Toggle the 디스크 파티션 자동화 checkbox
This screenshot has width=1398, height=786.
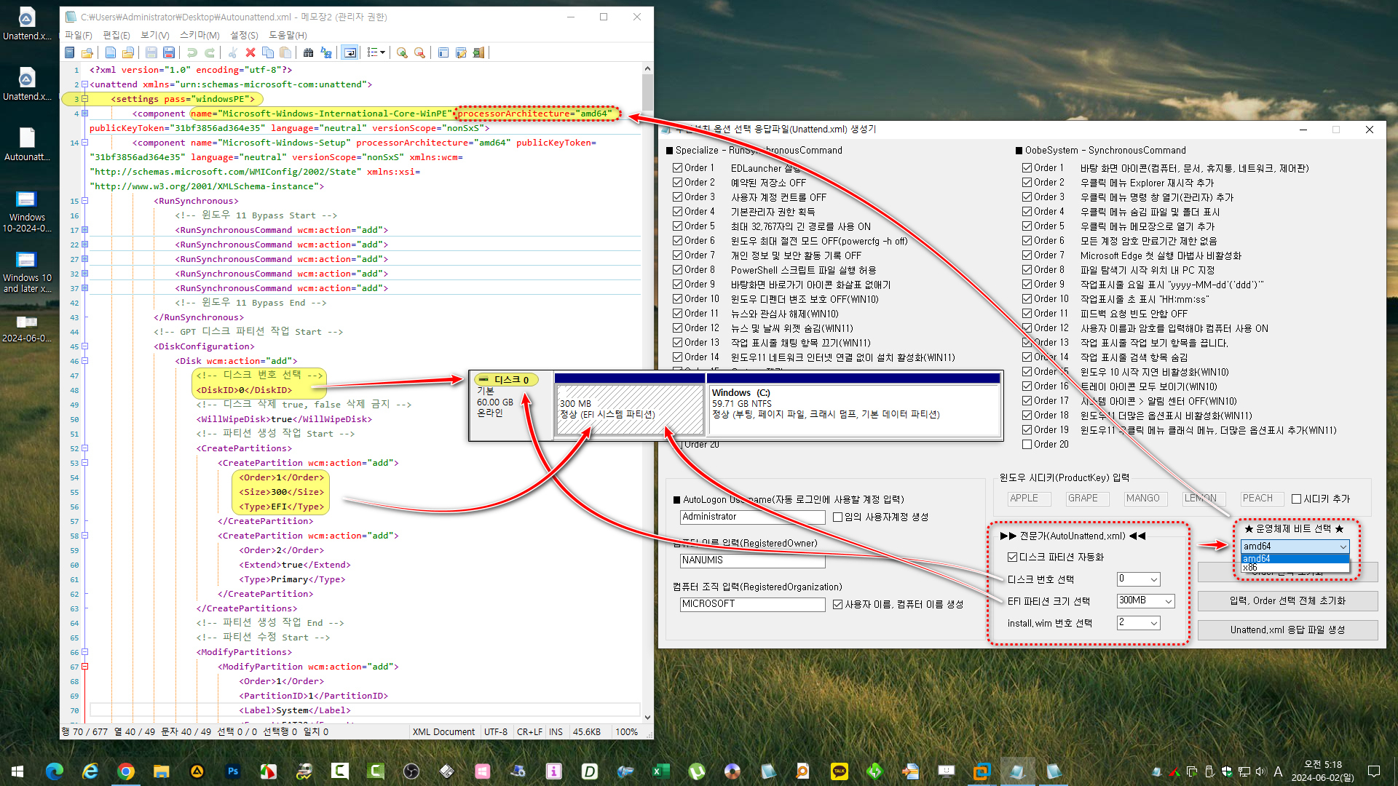pos(1013,557)
